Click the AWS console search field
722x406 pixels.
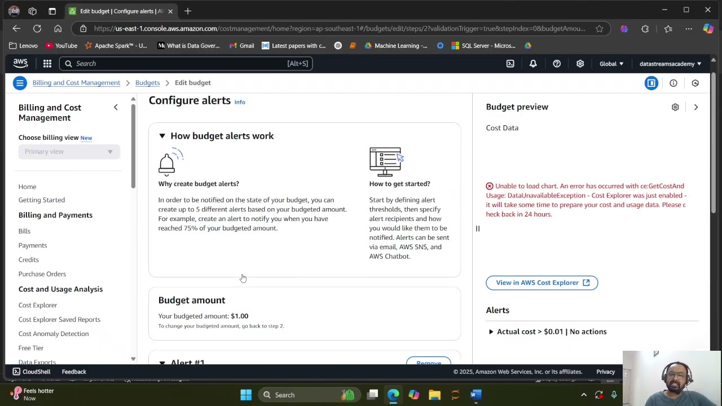click(186, 64)
